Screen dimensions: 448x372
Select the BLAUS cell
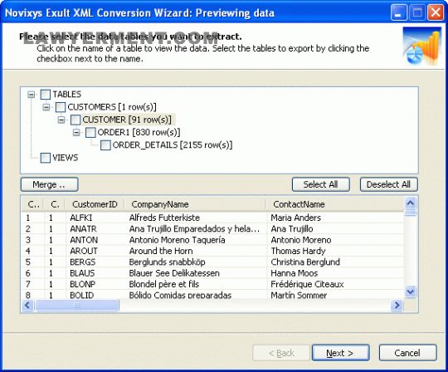pos(95,273)
